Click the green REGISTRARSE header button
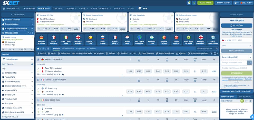The height and width of the screenshot is (120, 254). [x=205, y=3]
